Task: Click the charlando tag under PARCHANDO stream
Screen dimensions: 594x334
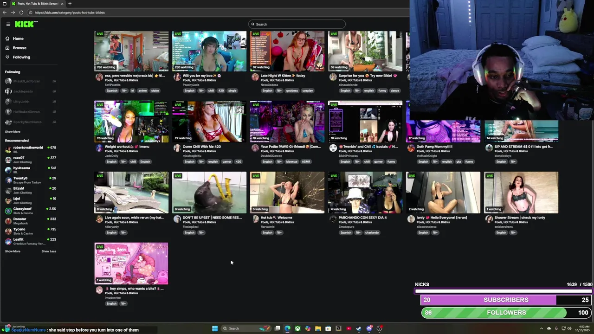Action: pyautogui.click(x=372, y=232)
